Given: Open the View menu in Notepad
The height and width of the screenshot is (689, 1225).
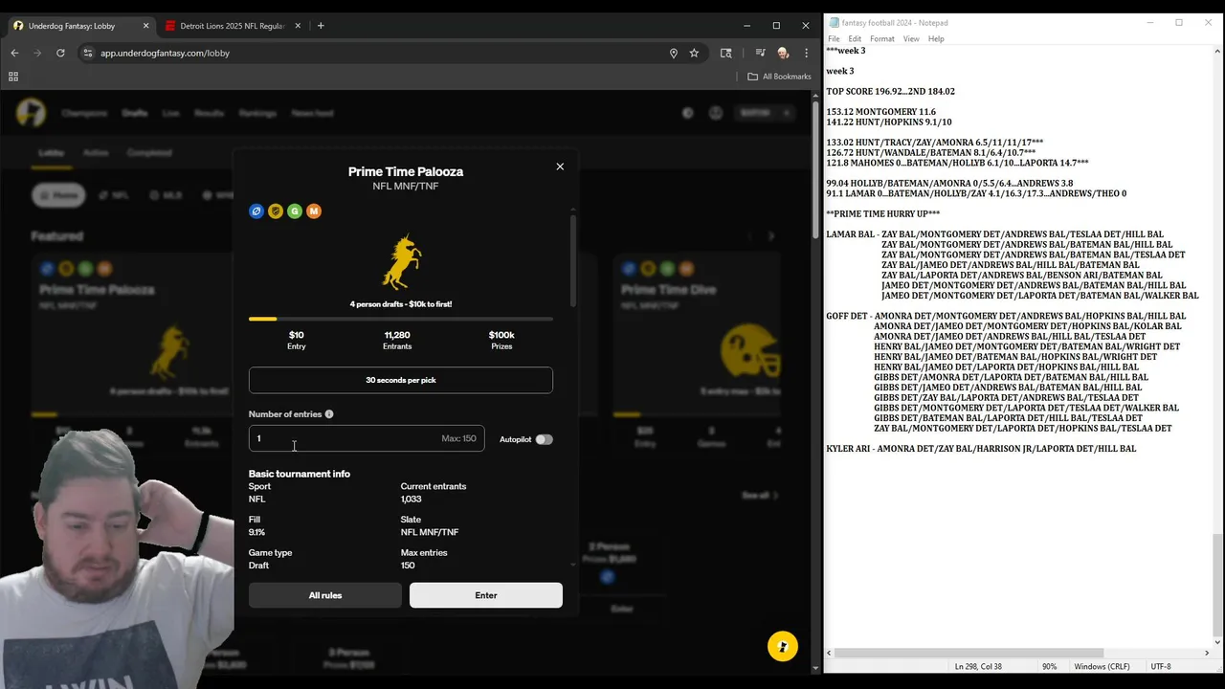Looking at the screenshot, I should [x=911, y=39].
